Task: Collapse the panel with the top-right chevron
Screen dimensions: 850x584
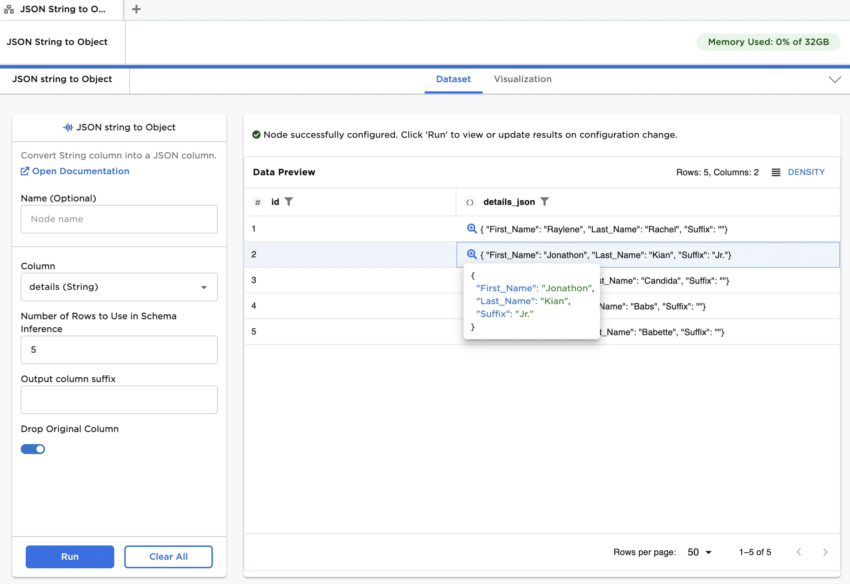Action: tap(834, 80)
